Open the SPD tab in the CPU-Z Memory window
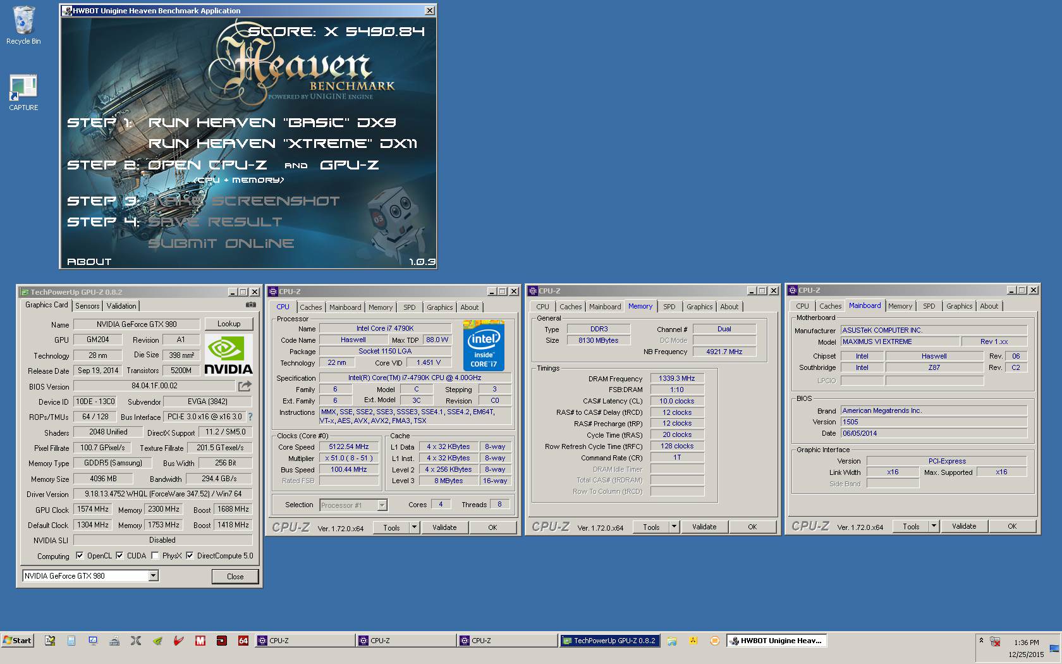This screenshot has height=664, width=1062. point(669,307)
